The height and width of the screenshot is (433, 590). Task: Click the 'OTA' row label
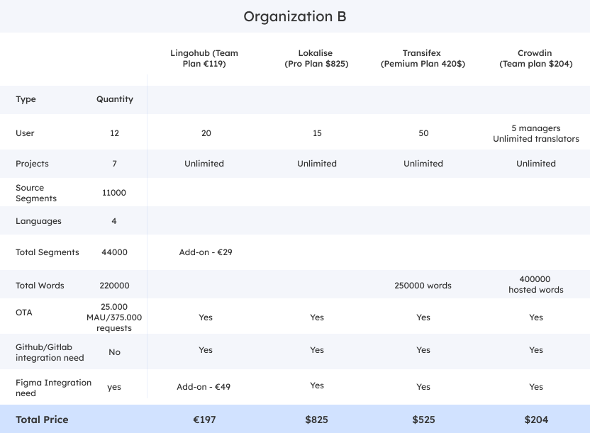23,313
